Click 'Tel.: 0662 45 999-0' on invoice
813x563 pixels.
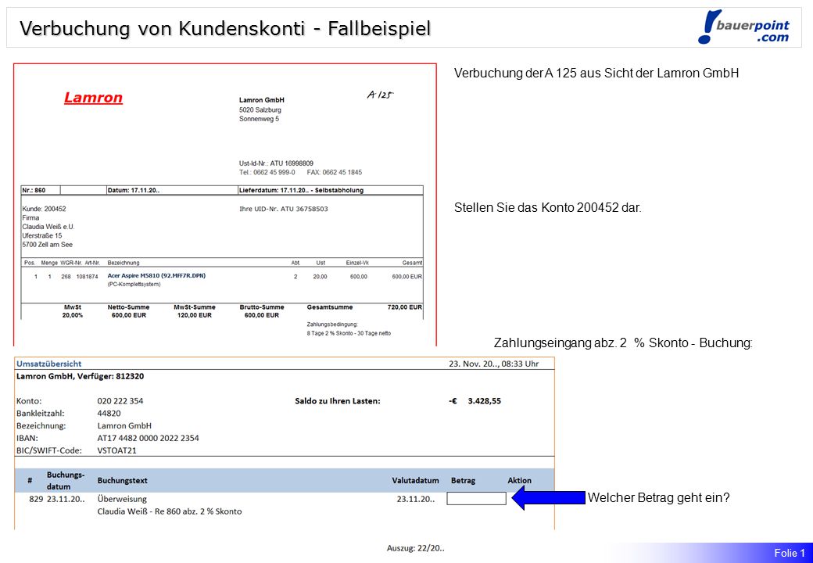click(267, 172)
